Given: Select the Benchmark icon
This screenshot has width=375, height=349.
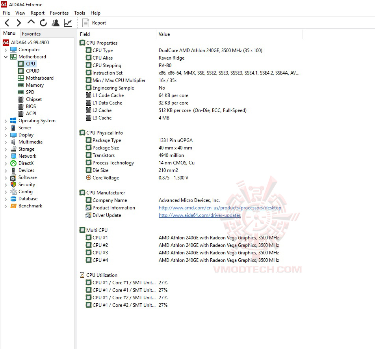Looking at the screenshot, I should (13, 206).
